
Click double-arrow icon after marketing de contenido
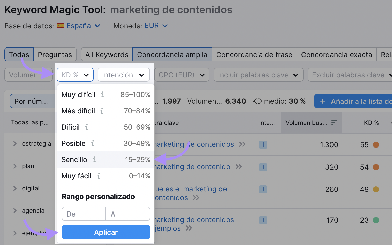click(238, 167)
